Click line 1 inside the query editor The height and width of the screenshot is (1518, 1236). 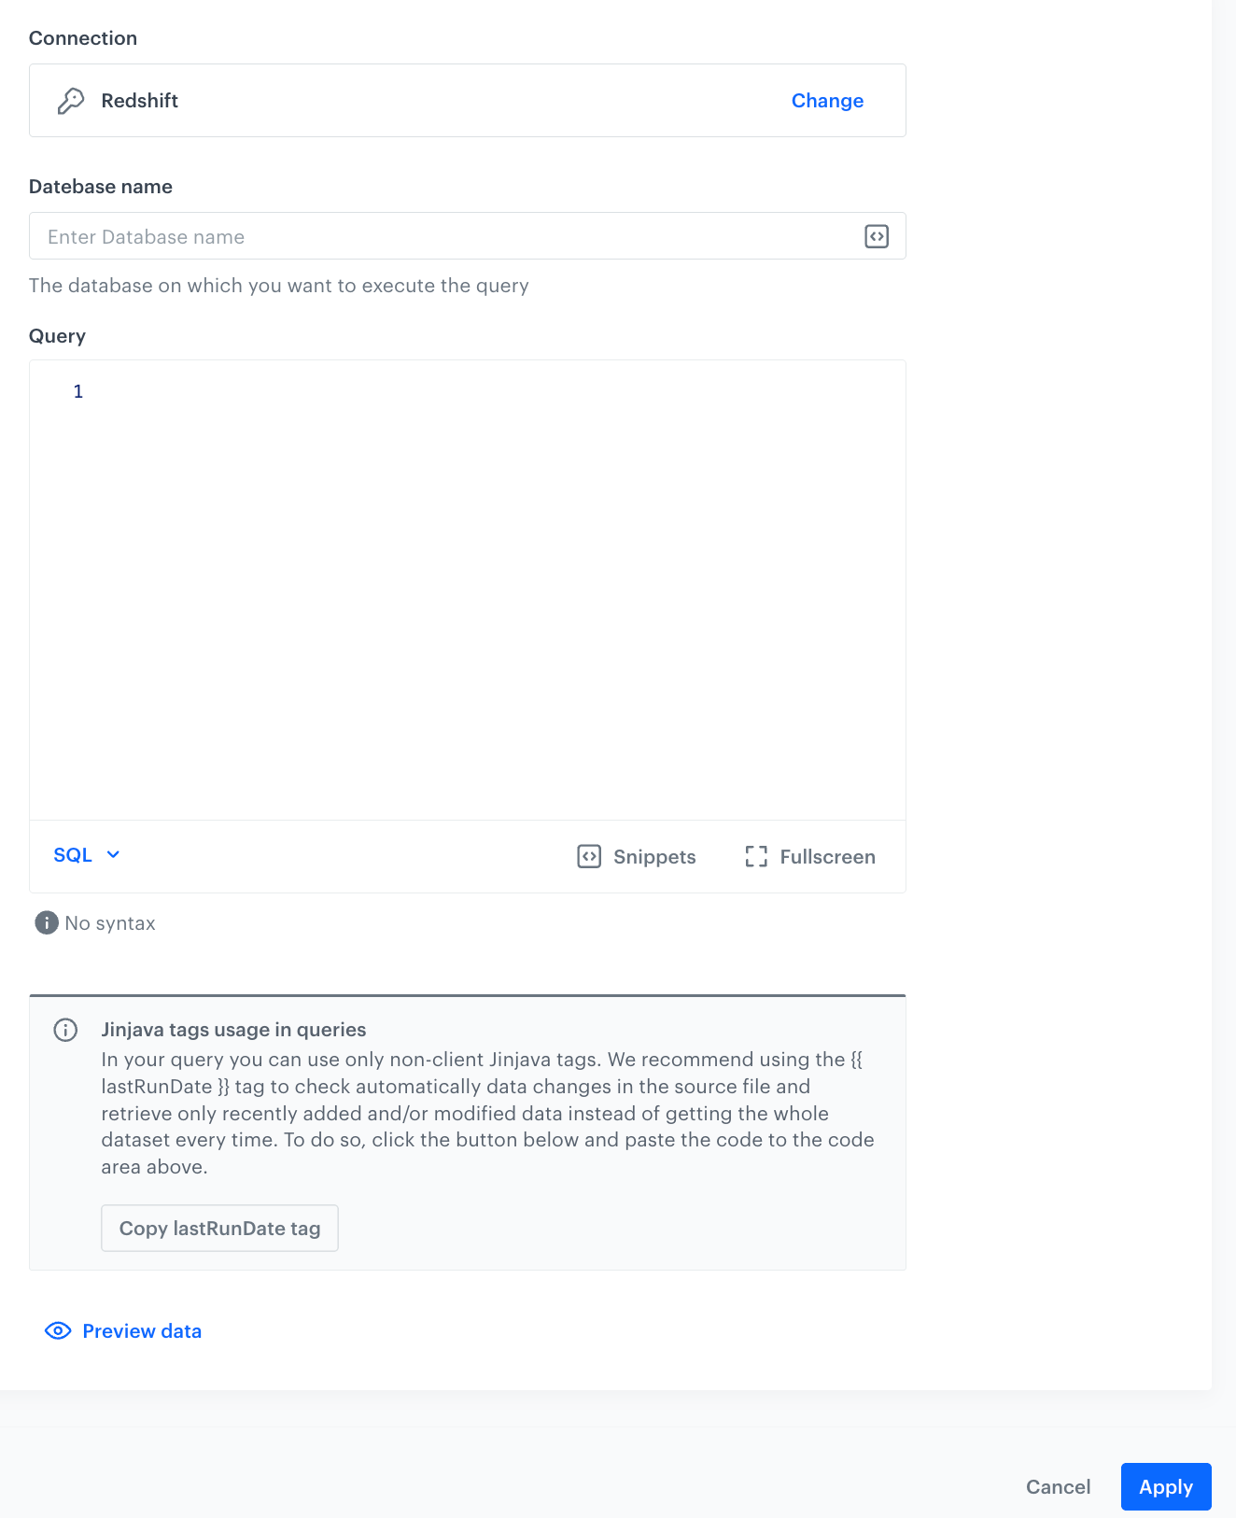point(280,391)
